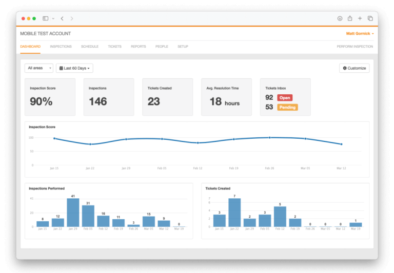The height and width of the screenshot is (273, 394).
Task: Click the browser sidebar toggle icon
Action: 46,18
